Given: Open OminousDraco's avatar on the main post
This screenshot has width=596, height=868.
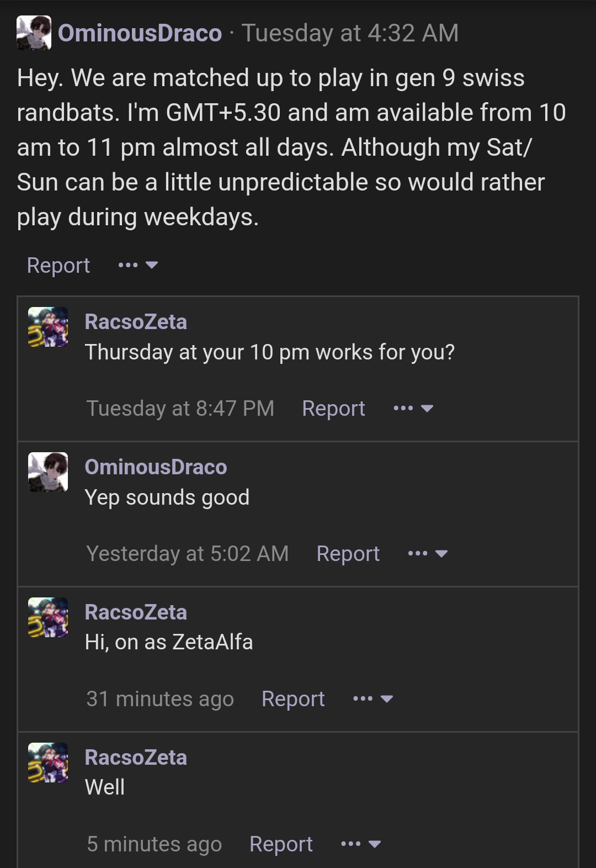Looking at the screenshot, I should tap(34, 33).
